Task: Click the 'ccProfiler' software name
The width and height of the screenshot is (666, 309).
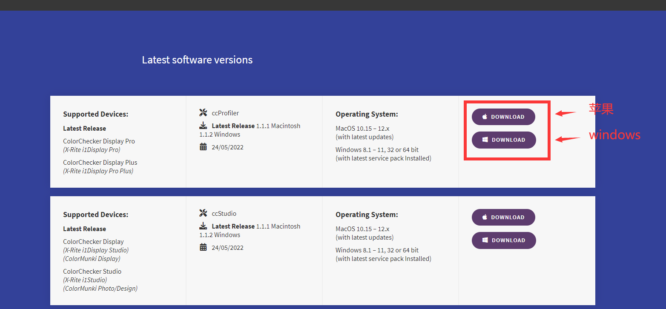Action: tap(225, 113)
